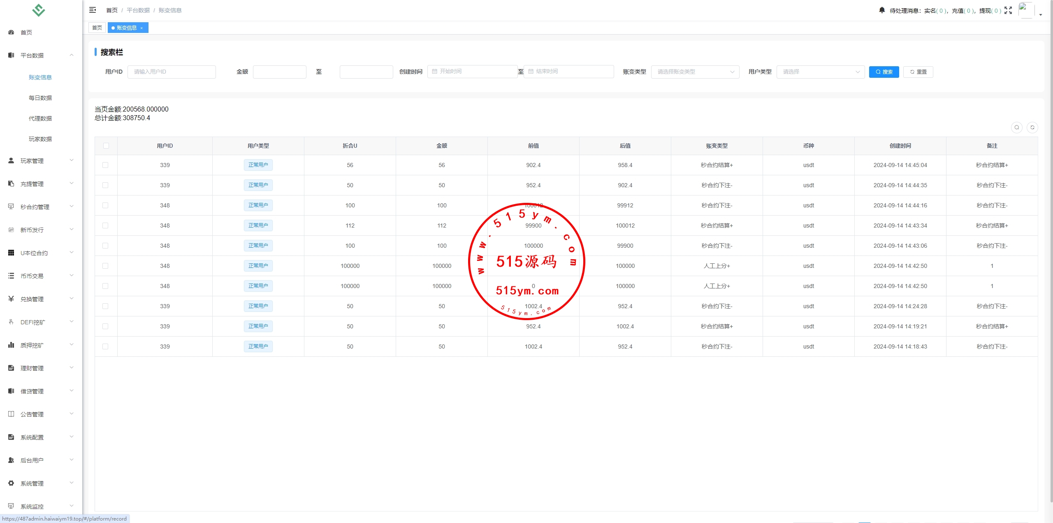This screenshot has width=1053, height=523.
Task: Switch to the 首页 tab
Action: tap(97, 28)
